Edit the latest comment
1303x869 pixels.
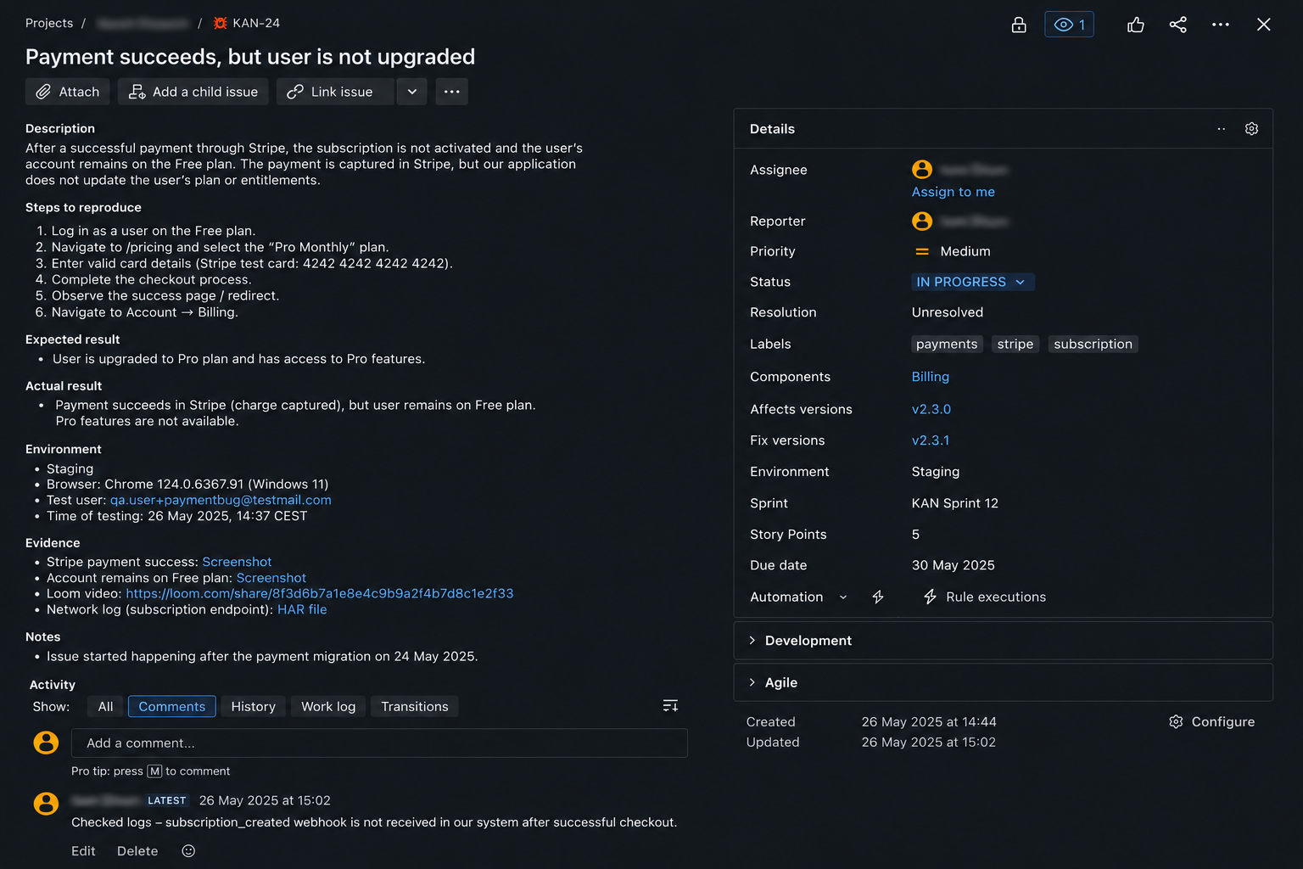[x=83, y=851]
